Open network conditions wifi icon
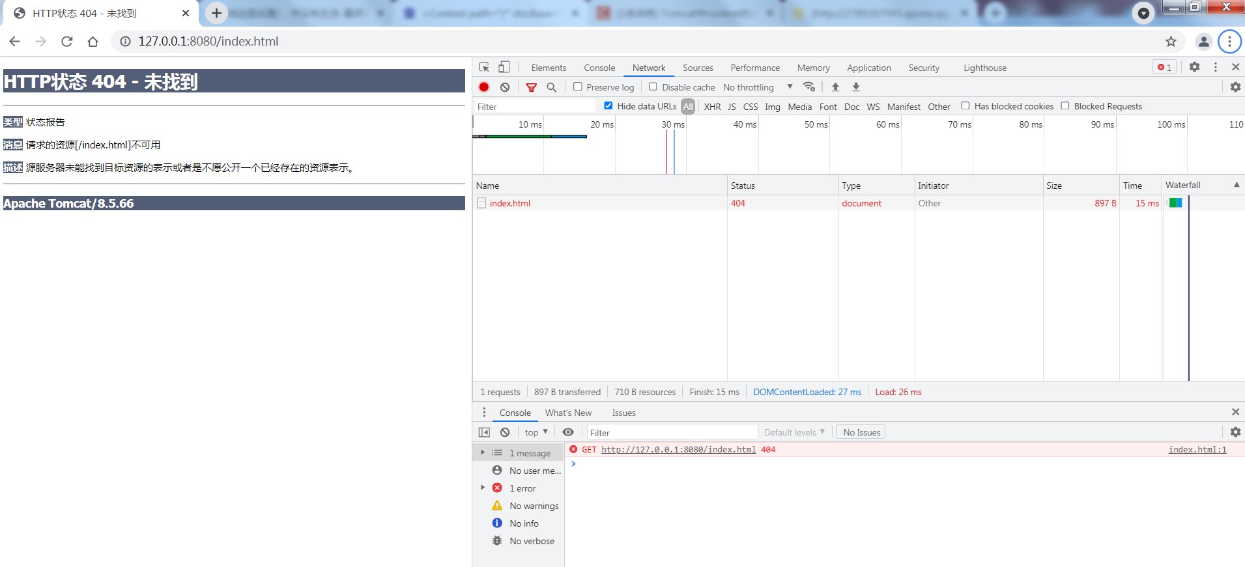The width and height of the screenshot is (1245, 567). [809, 87]
